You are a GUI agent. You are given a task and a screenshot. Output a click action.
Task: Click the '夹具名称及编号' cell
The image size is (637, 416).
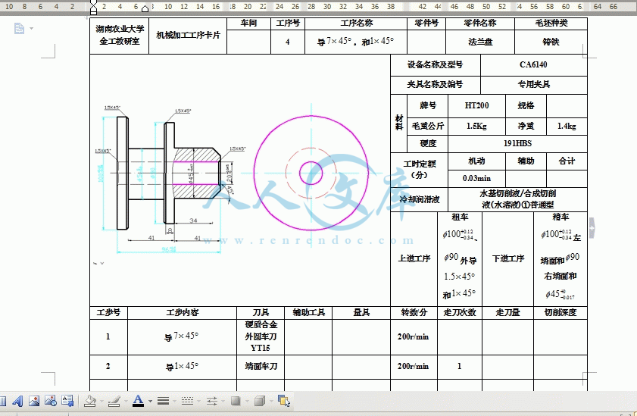point(435,85)
